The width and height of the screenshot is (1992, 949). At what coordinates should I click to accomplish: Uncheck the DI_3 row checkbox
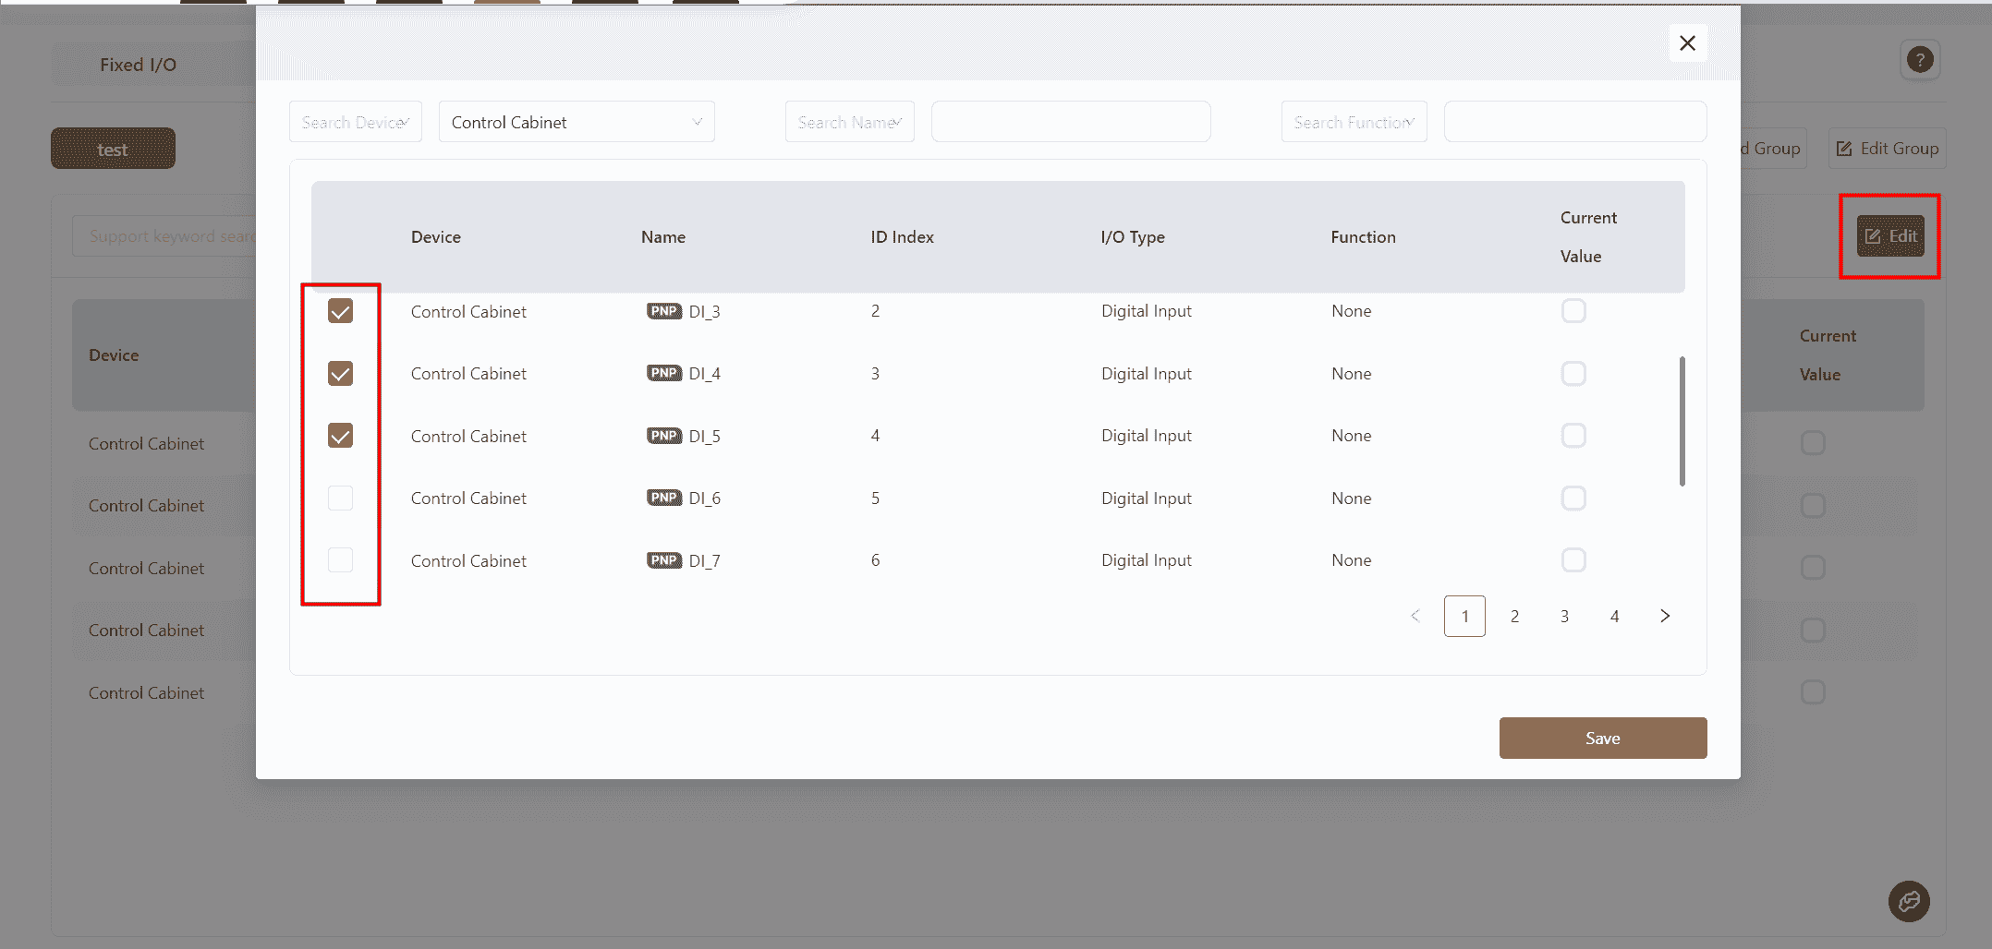340,311
